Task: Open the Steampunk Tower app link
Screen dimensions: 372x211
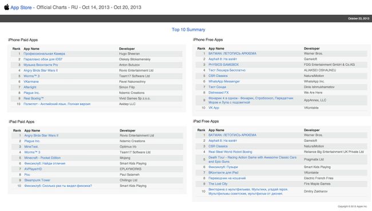Action: pyautogui.click(x=37, y=180)
